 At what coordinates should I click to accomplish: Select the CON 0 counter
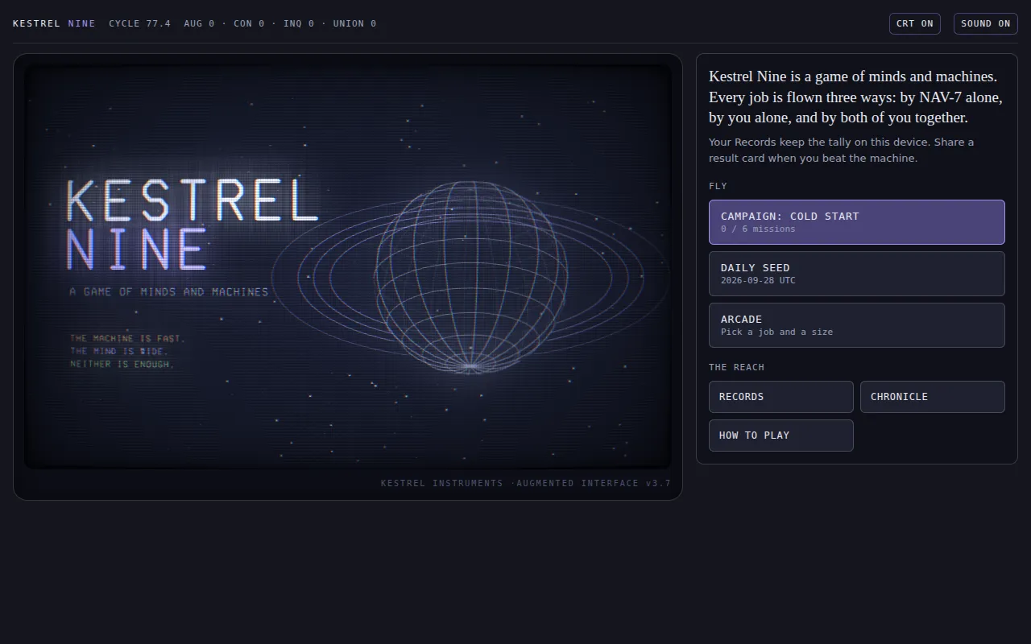tap(249, 23)
